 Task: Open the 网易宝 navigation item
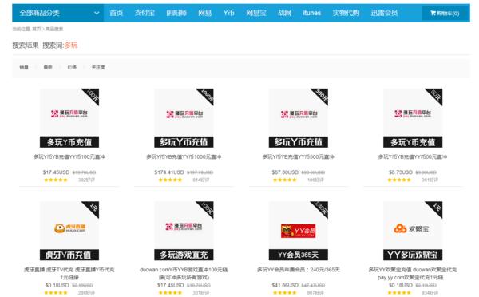256,13
